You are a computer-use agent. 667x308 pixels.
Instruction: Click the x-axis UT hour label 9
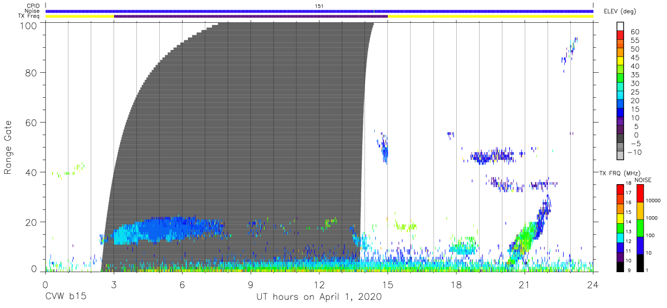[251, 284]
